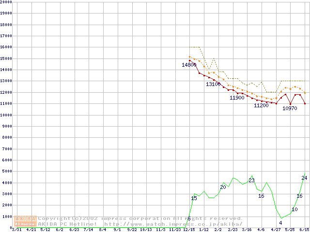
Task: Click the green line label 24
Action: coord(304,178)
